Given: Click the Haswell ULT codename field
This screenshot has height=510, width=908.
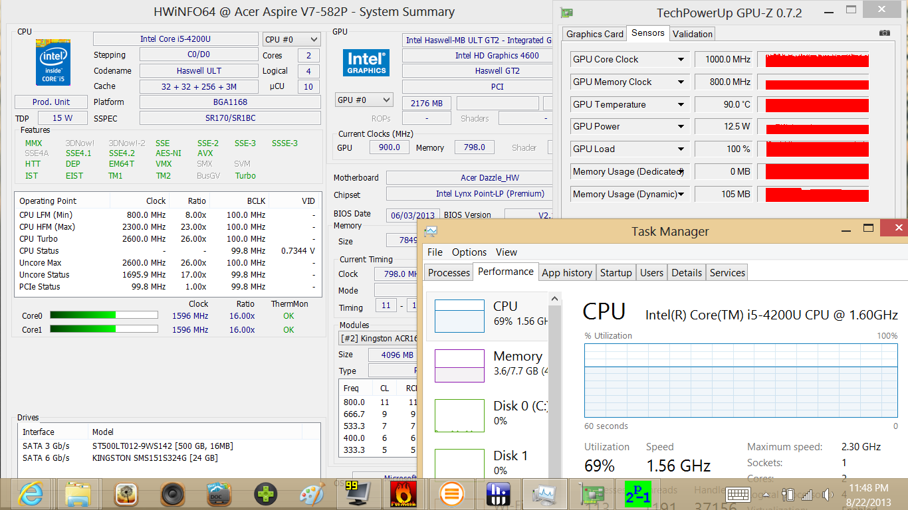Looking at the screenshot, I should click(199, 70).
